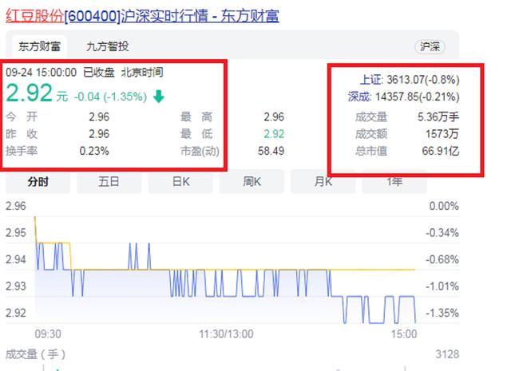Image resolution: width=511 pixels, height=371 pixels.
Task: Switch to the 九方智投 tab
Action: [108, 46]
